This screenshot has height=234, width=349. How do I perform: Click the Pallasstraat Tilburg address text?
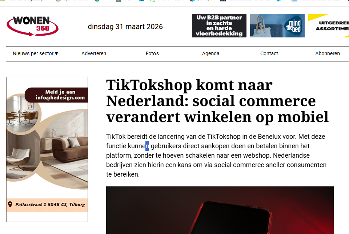(50, 205)
